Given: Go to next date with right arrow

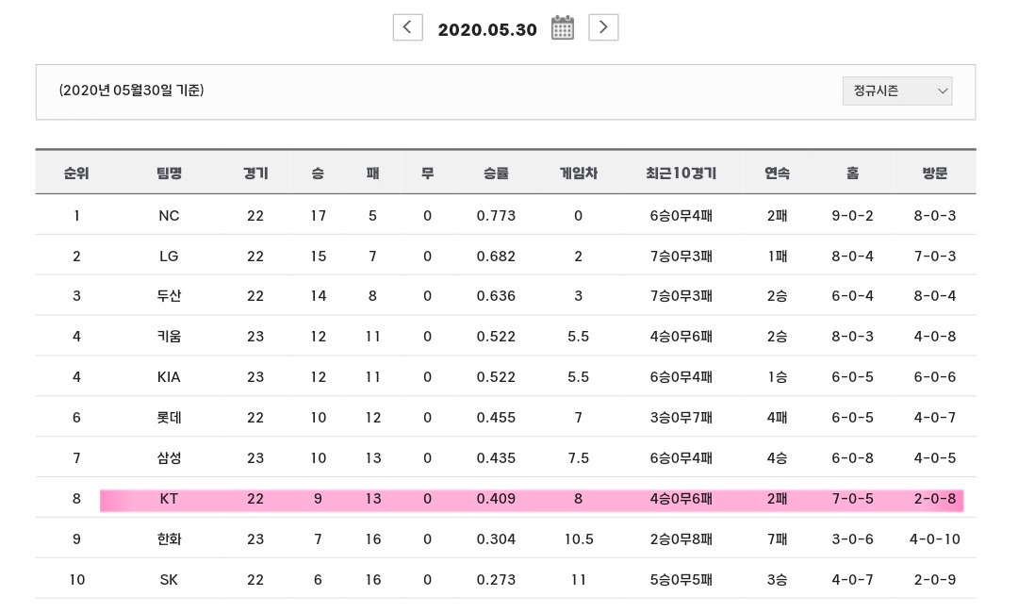Looking at the screenshot, I should click(603, 27).
